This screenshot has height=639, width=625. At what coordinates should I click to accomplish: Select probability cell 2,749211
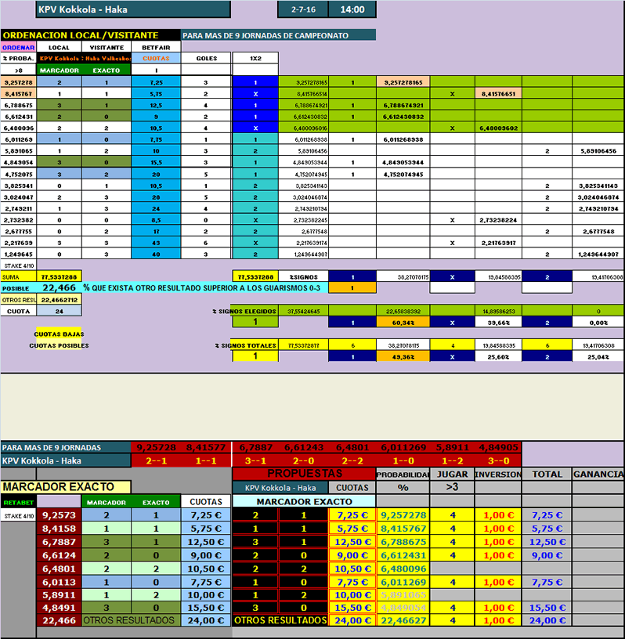tap(18, 208)
